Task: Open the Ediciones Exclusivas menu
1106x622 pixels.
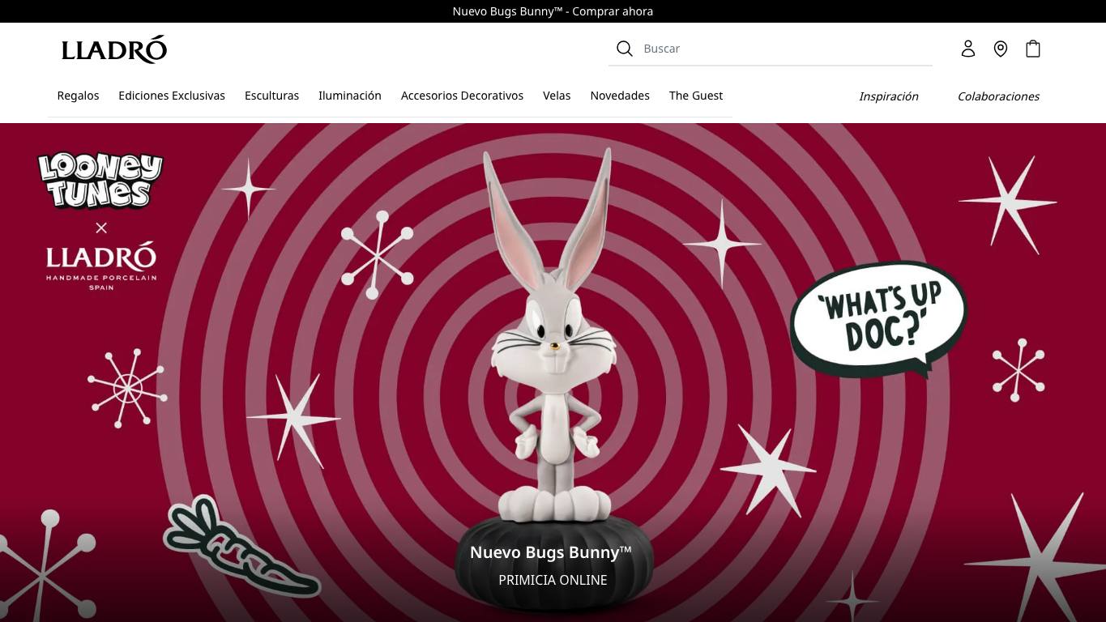Action: [172, 96]
